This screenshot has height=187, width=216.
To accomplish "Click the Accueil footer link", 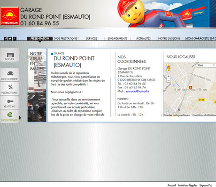I will click(x=172, y=185).
